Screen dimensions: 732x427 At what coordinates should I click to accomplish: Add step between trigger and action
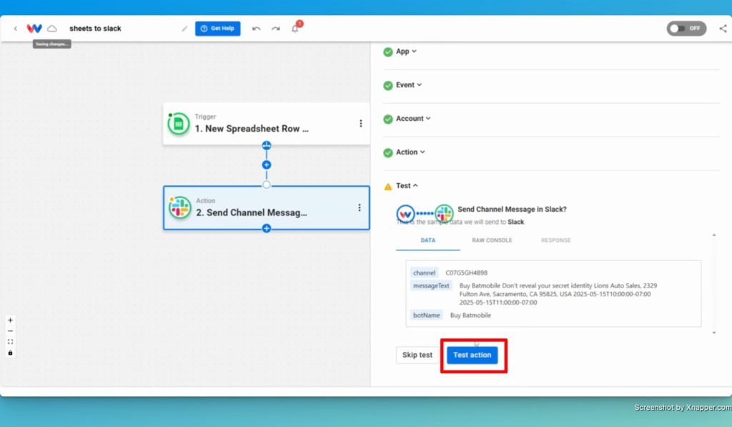(x=266, y=165)
